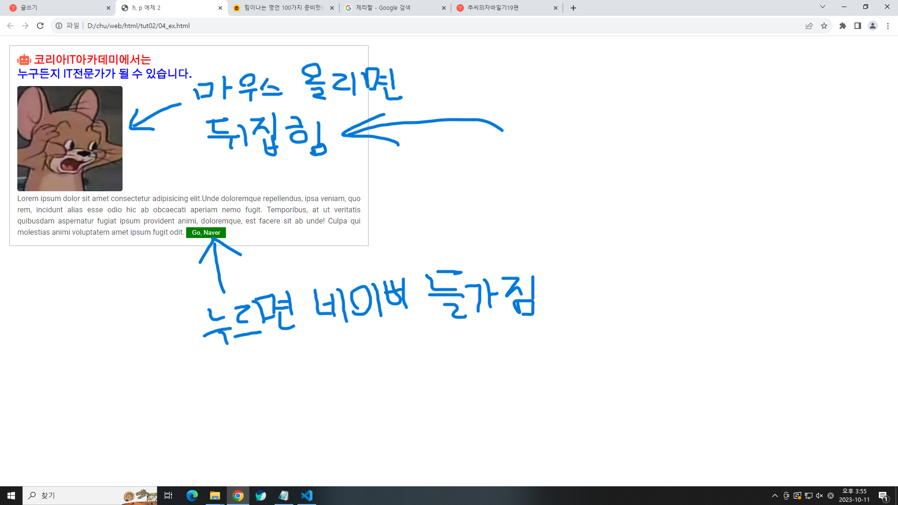Share this page icon
The height and width of the screenshot is (505, 898).
click(x=809, y=26)
